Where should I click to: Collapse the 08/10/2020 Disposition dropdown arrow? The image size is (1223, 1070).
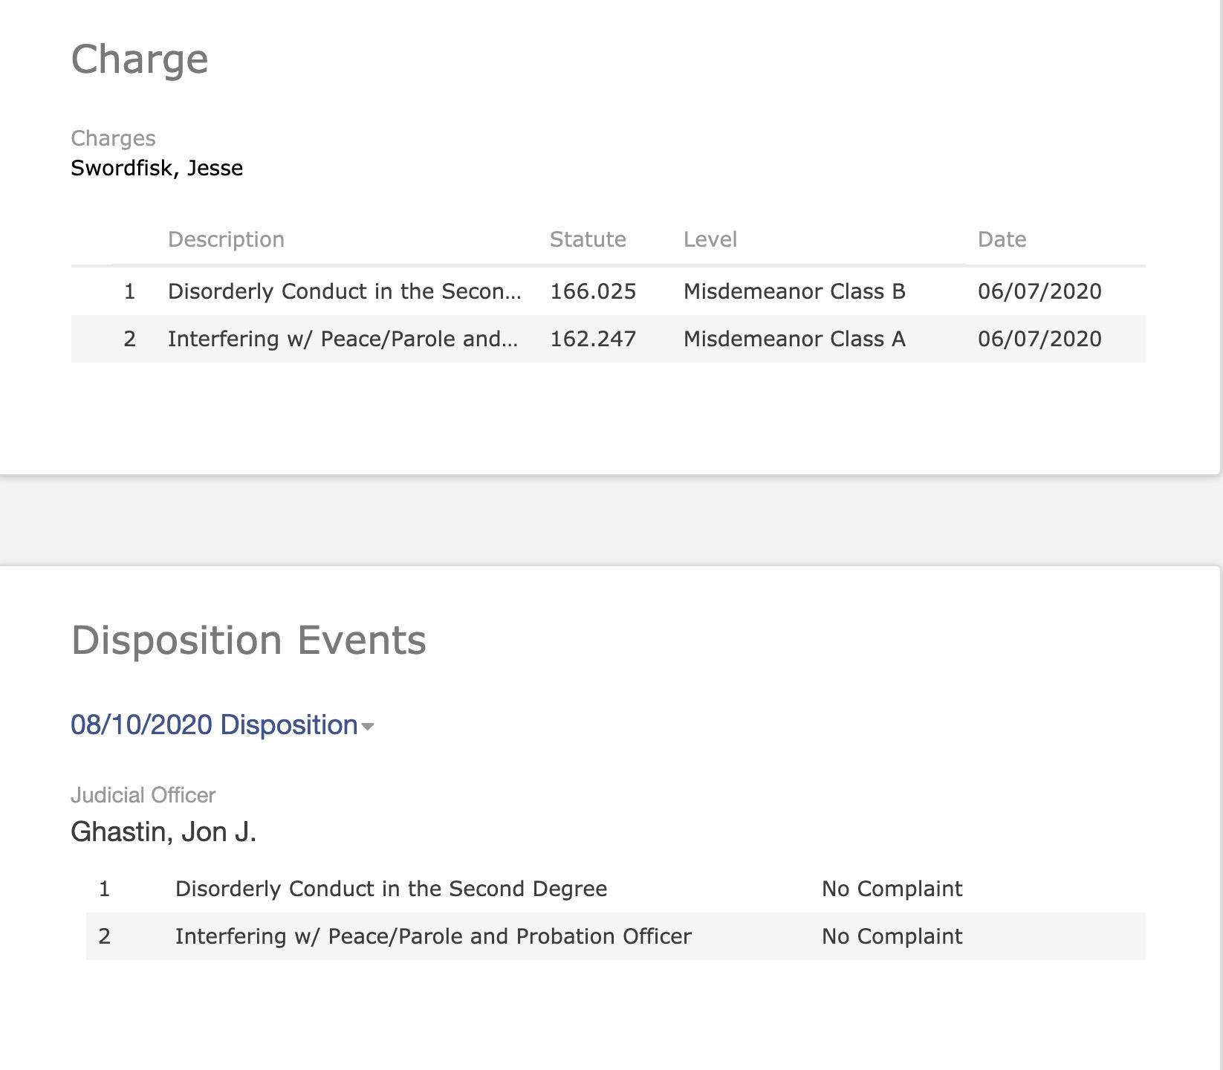367,727
